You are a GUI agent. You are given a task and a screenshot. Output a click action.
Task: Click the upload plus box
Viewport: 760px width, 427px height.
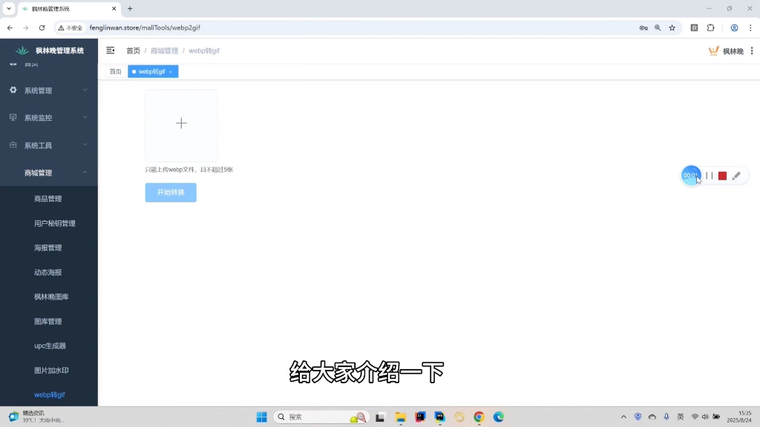tap(181, 125)
